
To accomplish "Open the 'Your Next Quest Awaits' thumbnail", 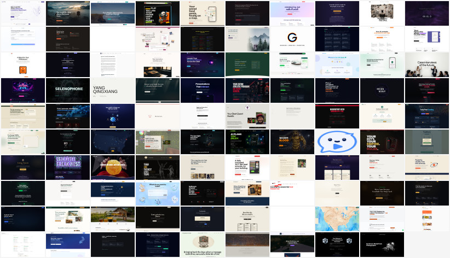I will click(247, 116).
